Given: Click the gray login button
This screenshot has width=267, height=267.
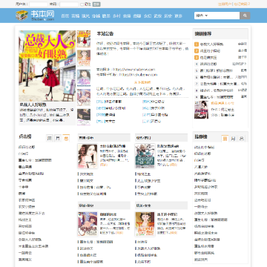Looking at the screenshot, I should 96,4.
